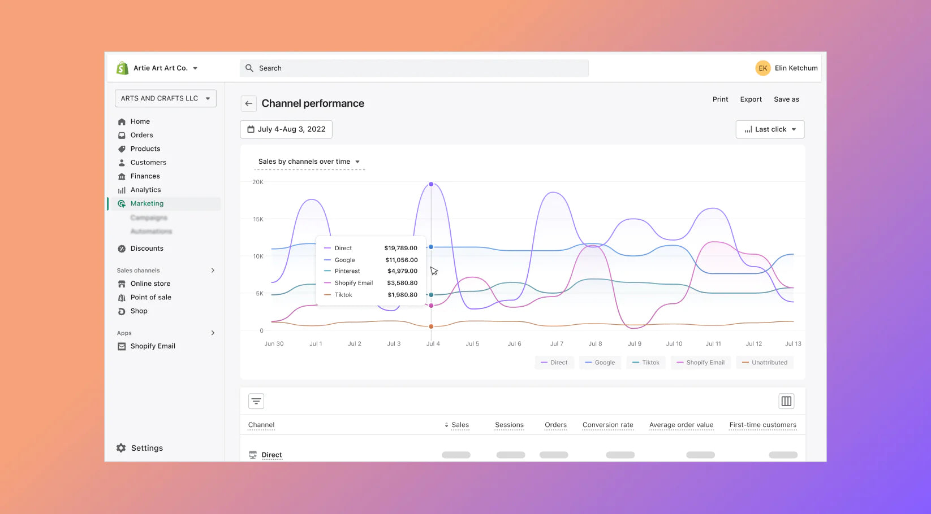Open the edit columns icon
This screenshot has height=514, width=931.
point(786,401)
